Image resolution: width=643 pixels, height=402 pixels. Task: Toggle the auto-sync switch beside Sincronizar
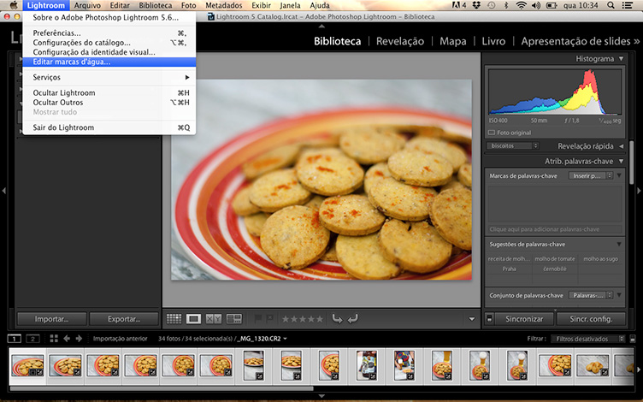click(490, 319)
